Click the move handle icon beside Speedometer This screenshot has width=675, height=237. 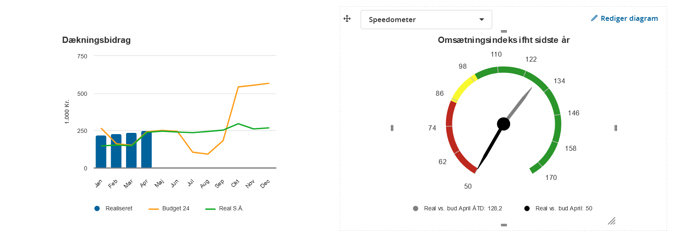tap(347, 19)
